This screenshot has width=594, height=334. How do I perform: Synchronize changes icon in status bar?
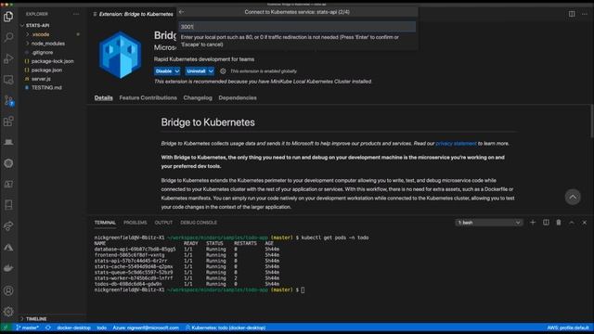(48, 328)
